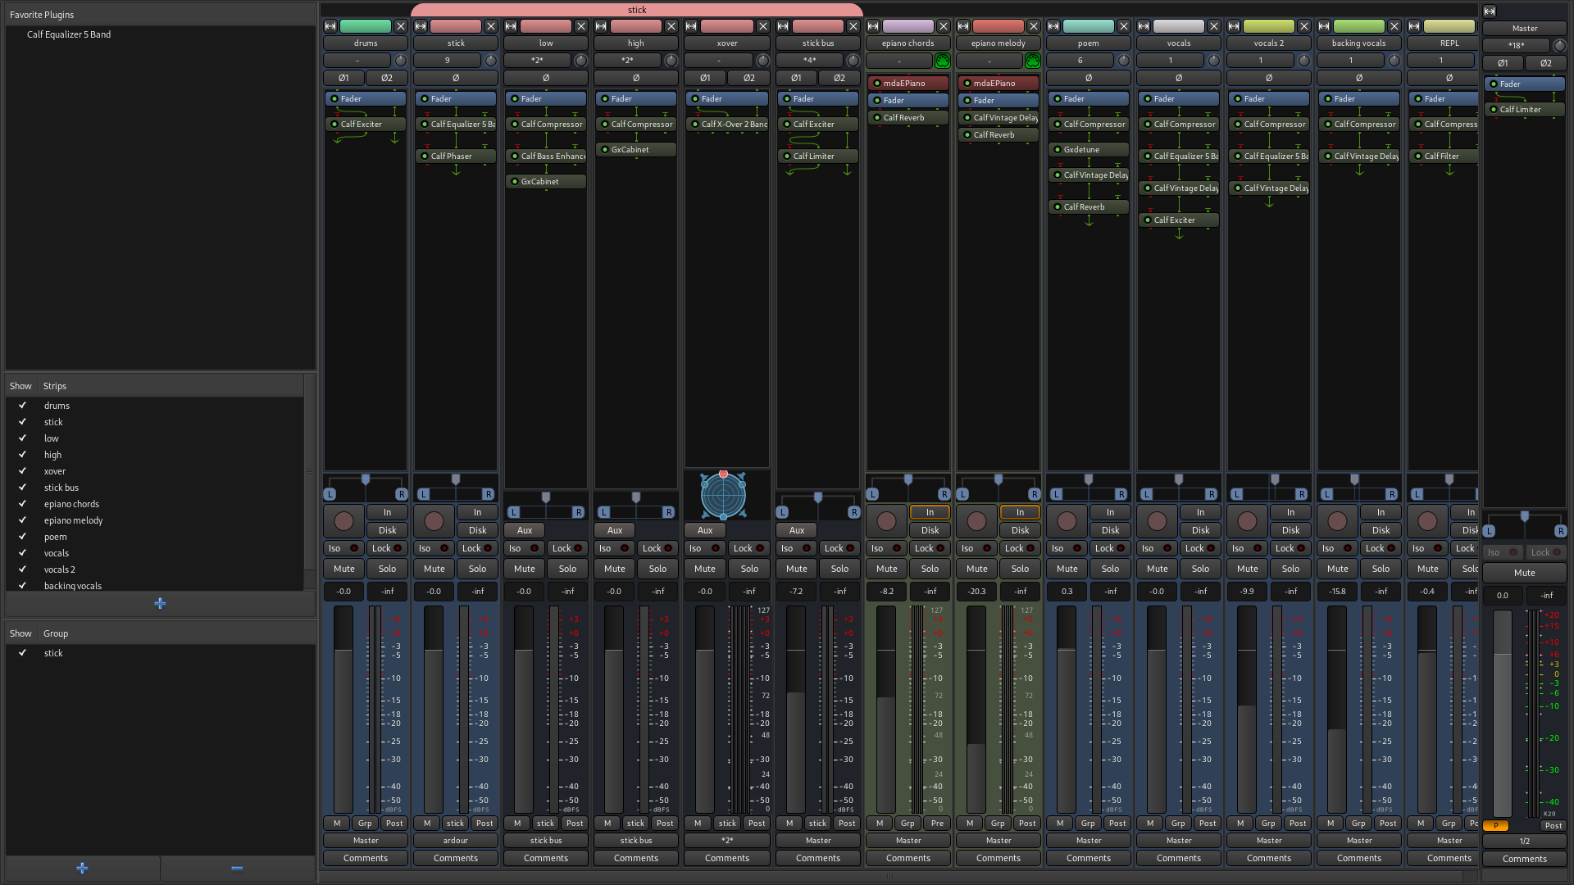This screenshot has height=885, width=1574.
Task: Open output selector 'ardour' on stick strip
Action: (456, 841)
